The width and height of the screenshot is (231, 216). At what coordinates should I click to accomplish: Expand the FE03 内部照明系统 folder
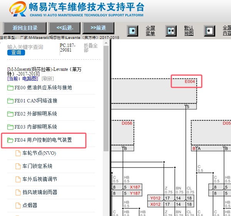pos(35,127)
